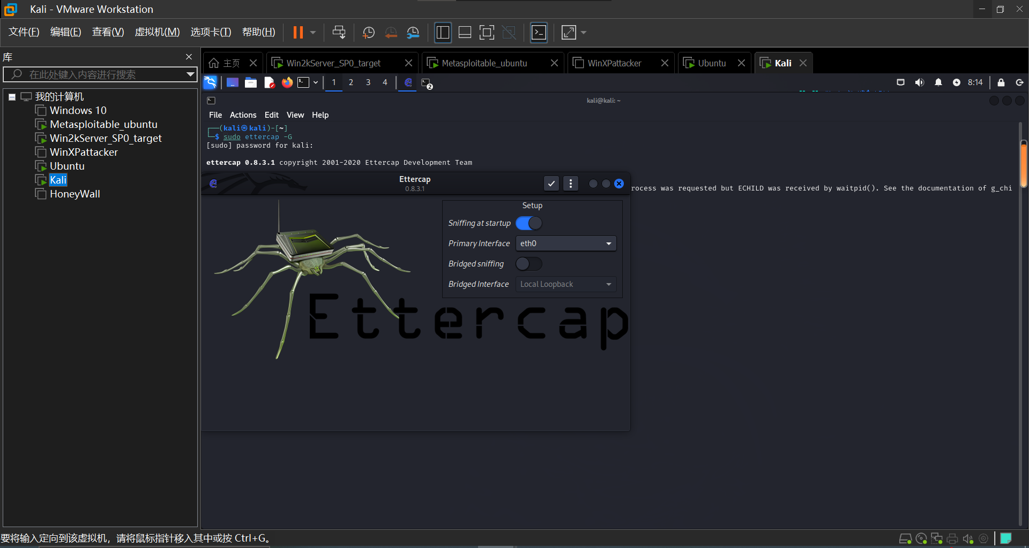The image size is (1029, 548).
Task: Expand the stretch display options arrow
Action: click(584, 33)
